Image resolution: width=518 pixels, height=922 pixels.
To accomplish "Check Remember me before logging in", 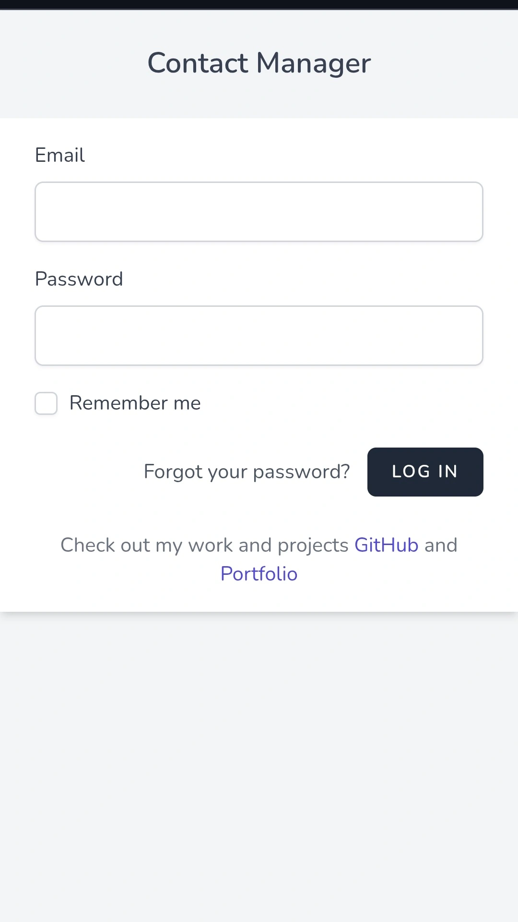I will (x=46, y=403).
